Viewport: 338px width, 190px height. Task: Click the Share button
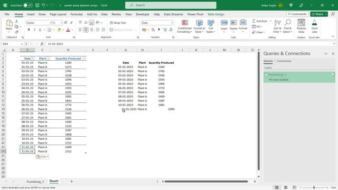pyautogui.click(x=319, y=14)
